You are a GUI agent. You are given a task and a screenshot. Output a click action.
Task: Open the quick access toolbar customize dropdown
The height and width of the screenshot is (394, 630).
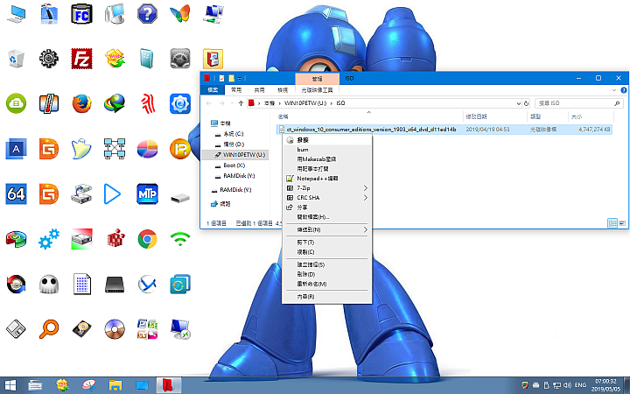pos(240,79)
